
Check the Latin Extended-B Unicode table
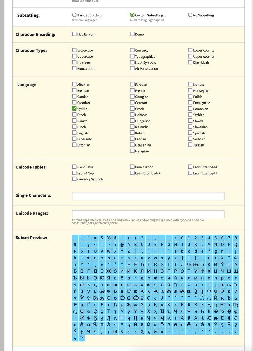(190, 167)
